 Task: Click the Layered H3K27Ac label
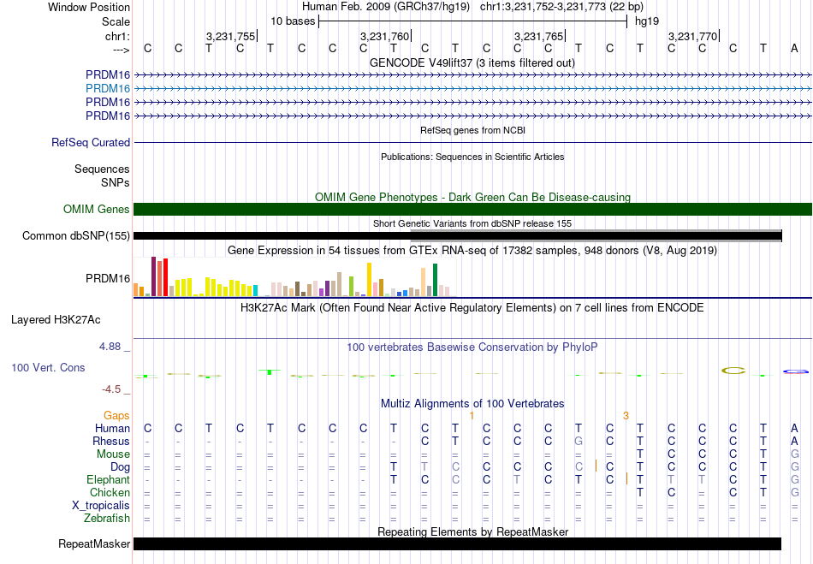[56, 319]
